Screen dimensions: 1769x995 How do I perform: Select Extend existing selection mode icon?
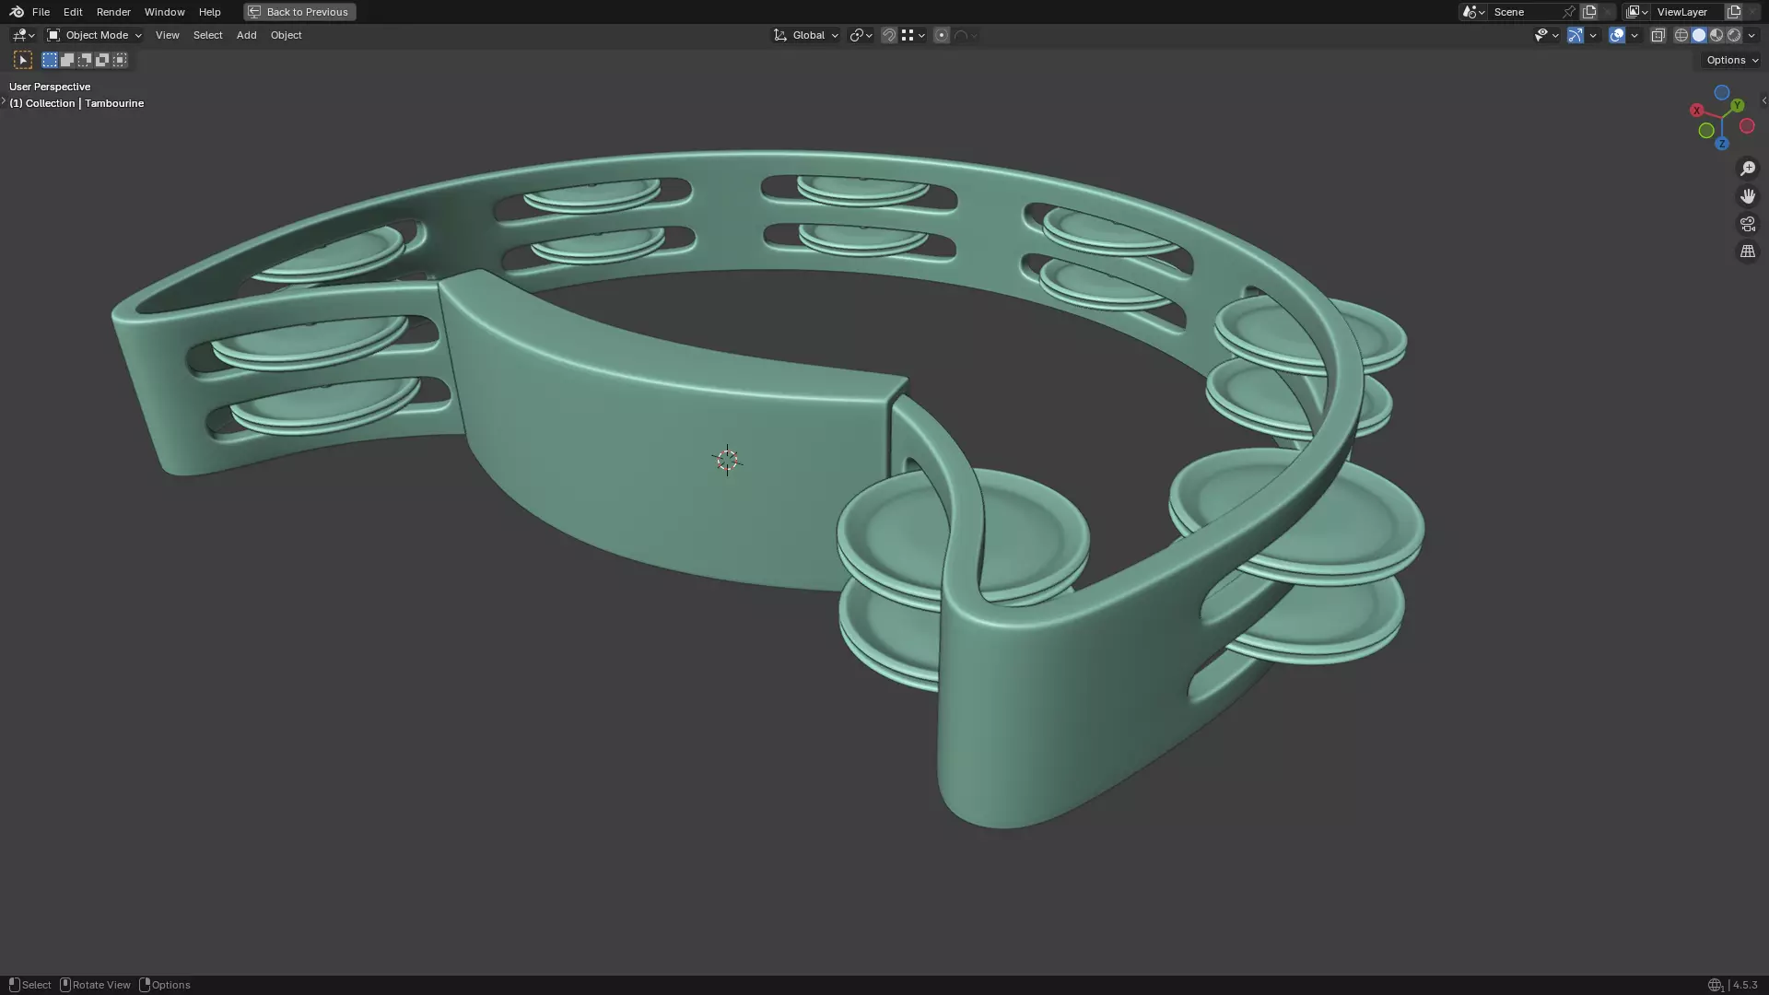(67, 60)
